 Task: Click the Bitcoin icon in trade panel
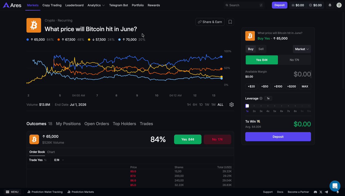point(250,36)
